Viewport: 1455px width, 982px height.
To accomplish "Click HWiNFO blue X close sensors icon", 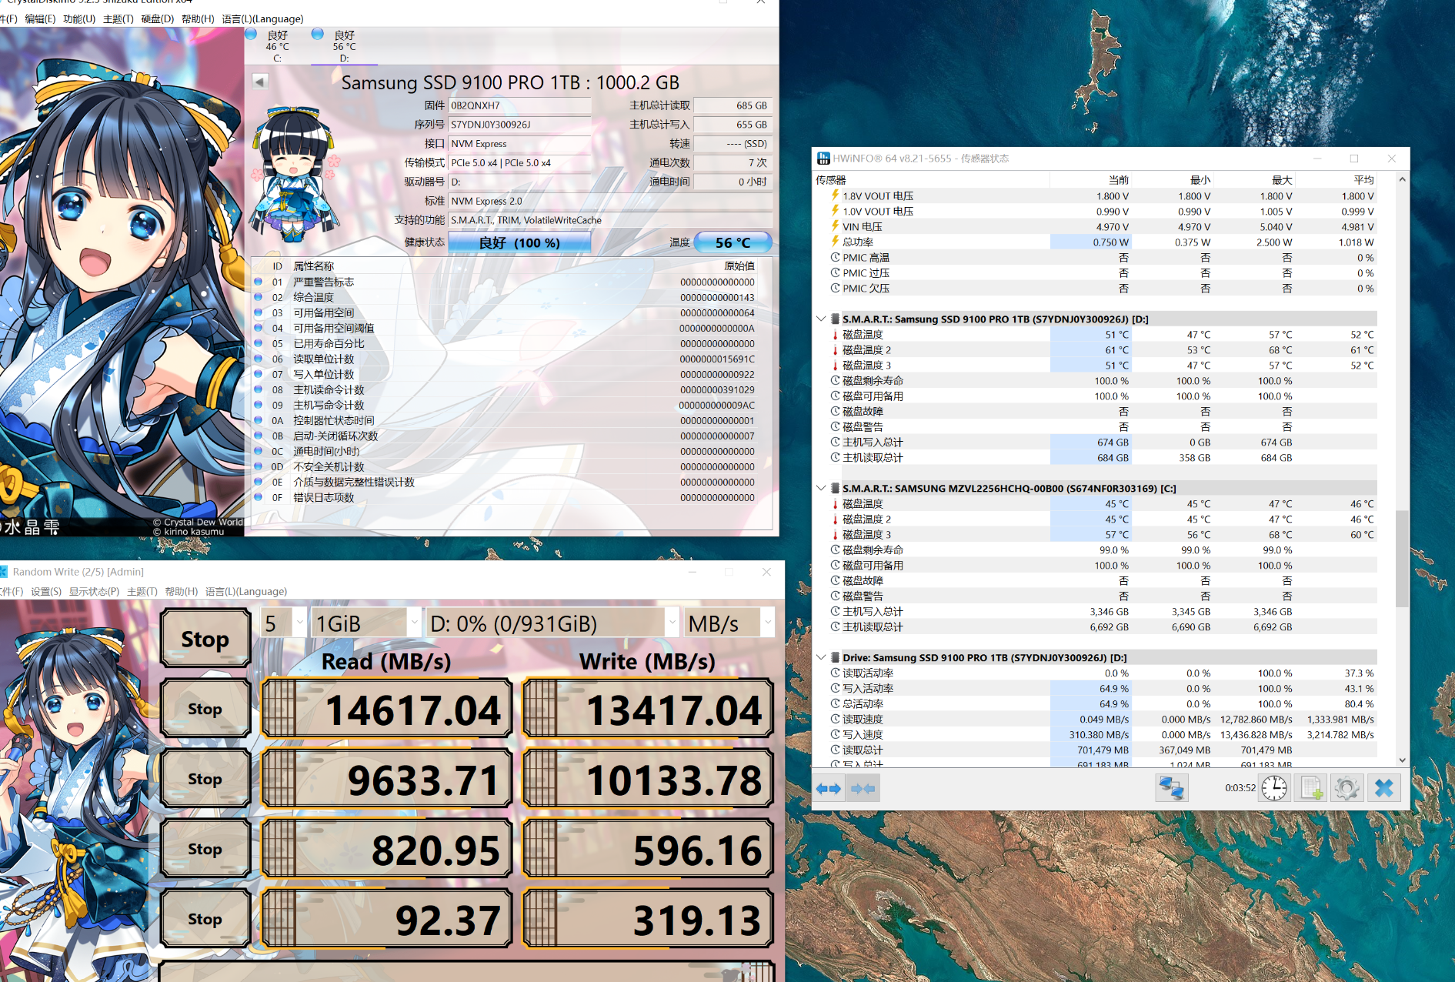I will pyautogui.click(x=1384, y=788).
